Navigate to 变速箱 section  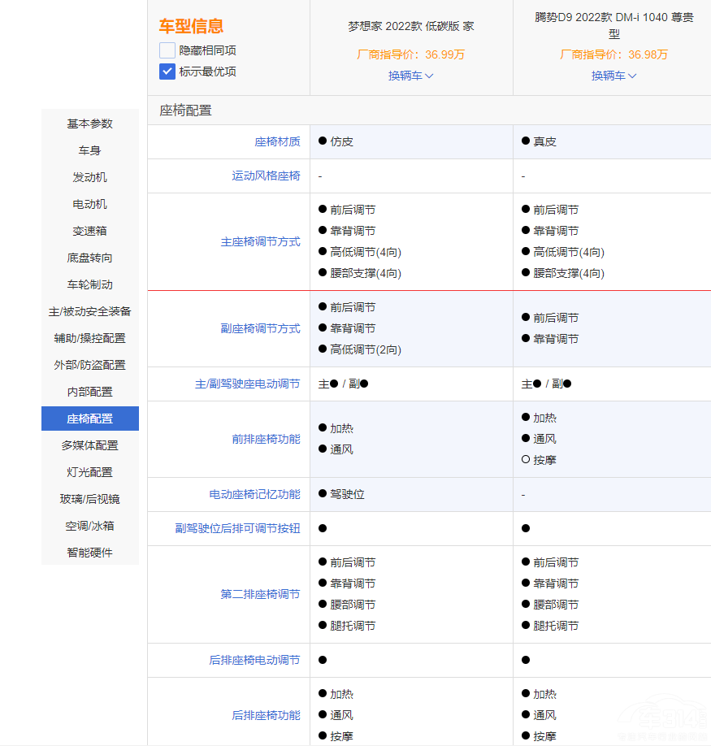[x=90, y=231]
